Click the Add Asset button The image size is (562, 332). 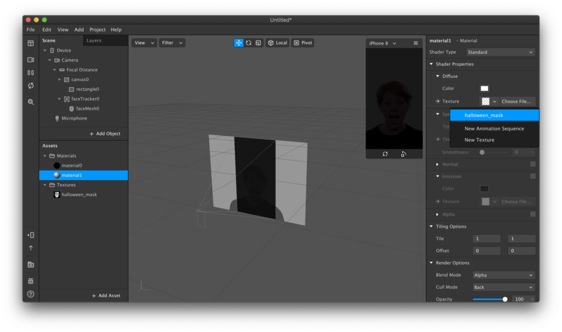click(x=106, y=296)
